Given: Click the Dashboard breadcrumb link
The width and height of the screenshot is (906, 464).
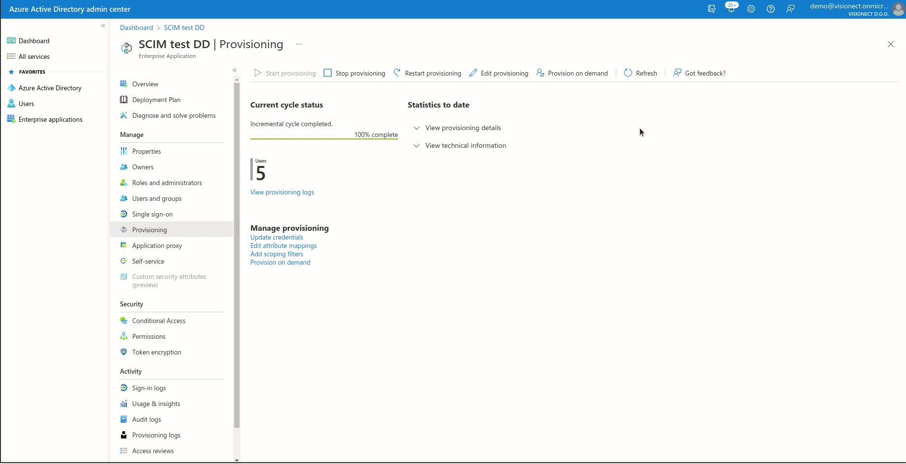Looking at the screenshot, I should pos(136,27).
